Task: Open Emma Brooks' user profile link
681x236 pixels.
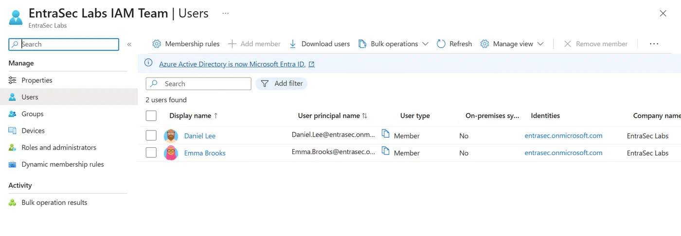Action: (205, 153)
